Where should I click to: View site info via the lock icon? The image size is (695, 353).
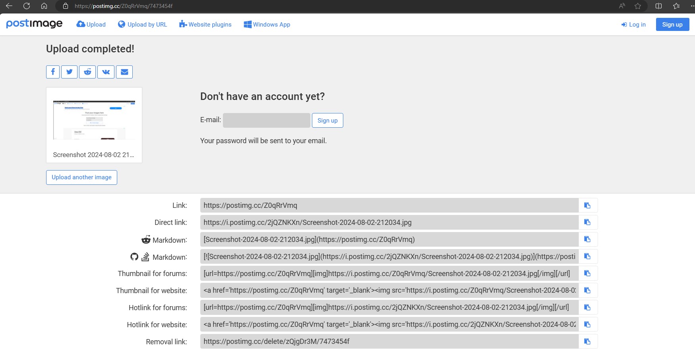point(66,6)
